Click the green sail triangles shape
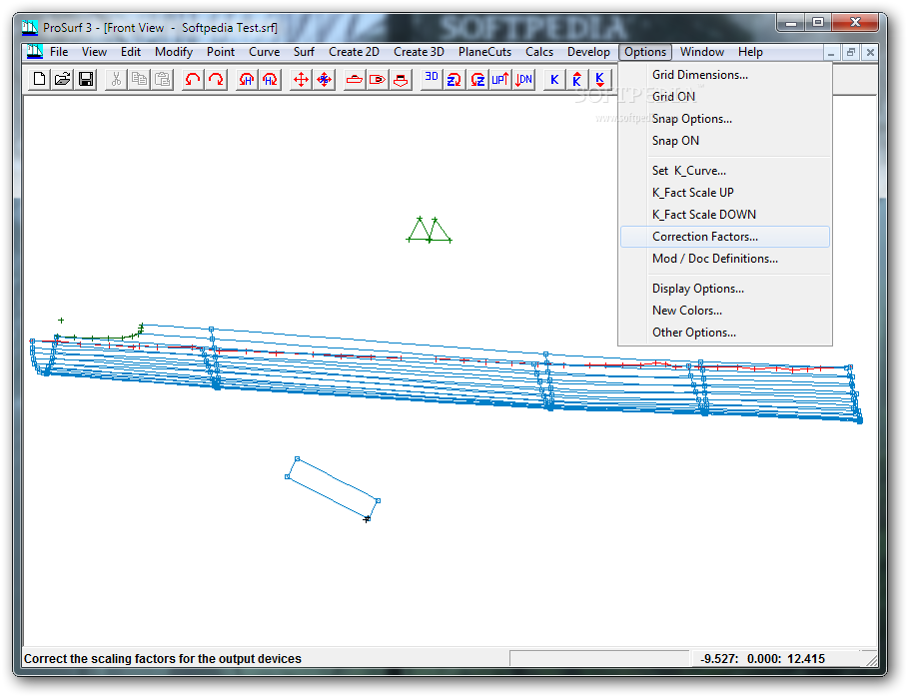The image size is (908, 697). [x=430, y=230]
